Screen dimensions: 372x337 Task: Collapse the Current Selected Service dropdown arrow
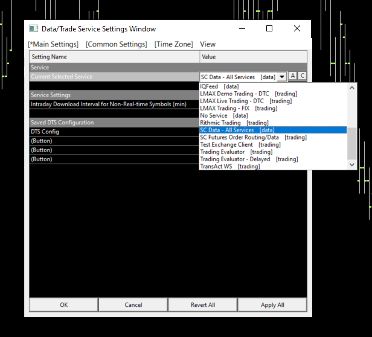(x=282, y=77)
